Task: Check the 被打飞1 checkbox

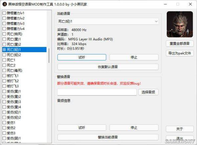Action: [x=4, y=76]
